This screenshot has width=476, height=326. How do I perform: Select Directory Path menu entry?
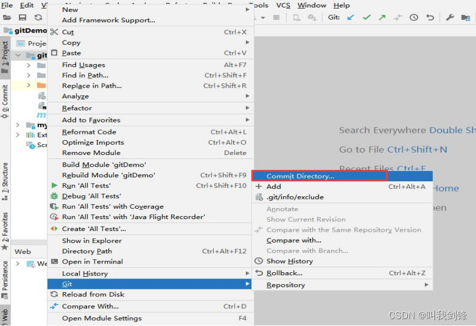tap(151, 251)
